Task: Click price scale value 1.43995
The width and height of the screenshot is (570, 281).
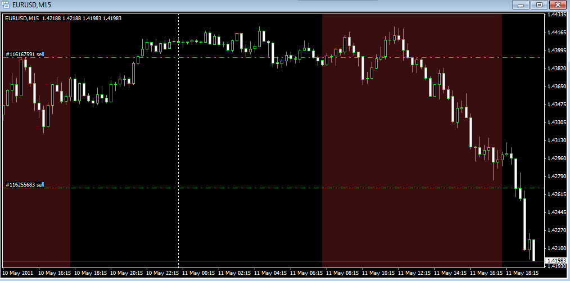Action: coord(556,51)
